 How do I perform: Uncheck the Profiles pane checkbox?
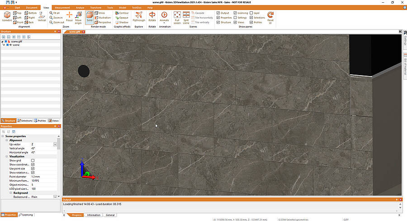[251, 22]
